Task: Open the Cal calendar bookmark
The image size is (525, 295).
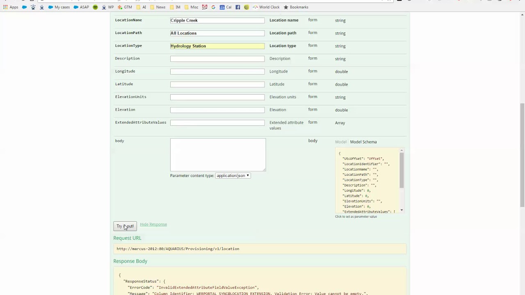Action: coord(225,7)
